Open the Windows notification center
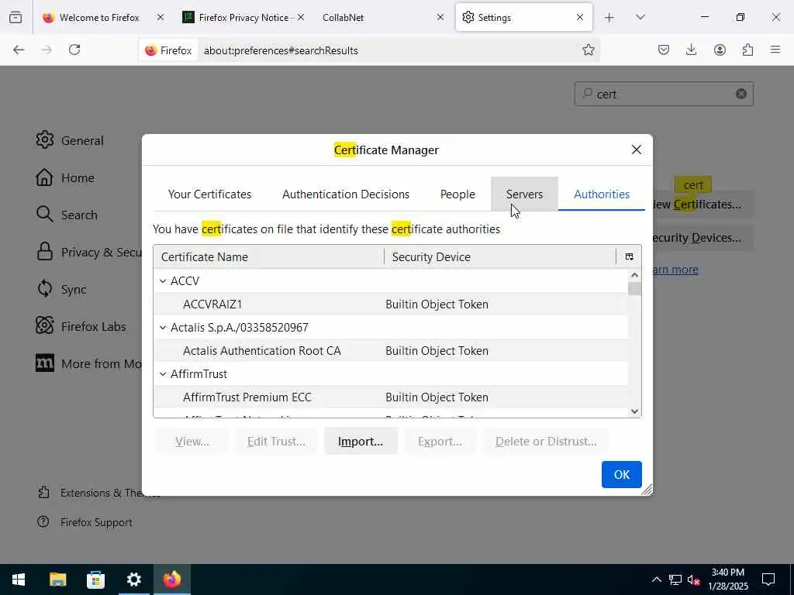The width and height of the screenshot is (794, 595). [768, 580]
